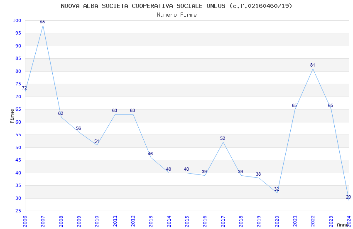The width and height of the screenshot is (353, 229).
Task: Click the 2008 year tick label
Action: (61, 221)
